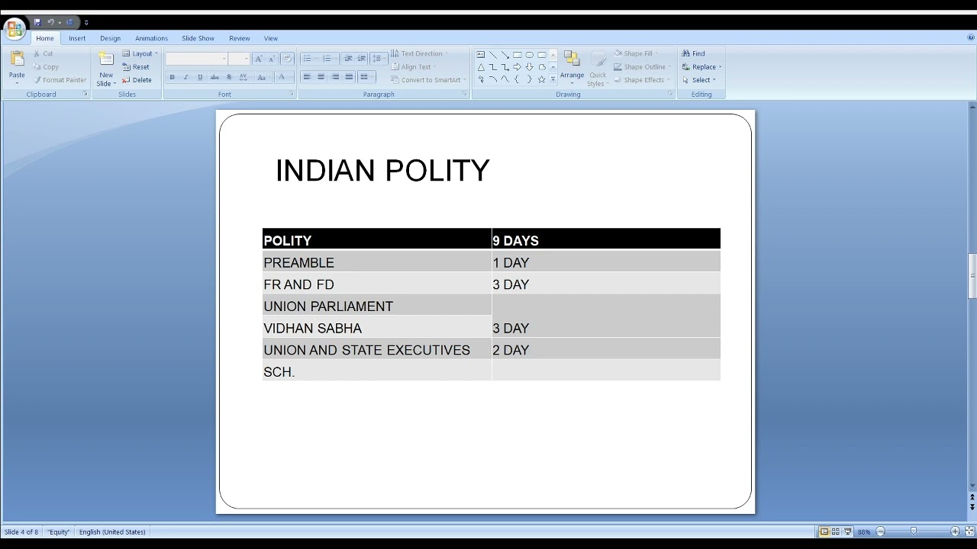The width and height of the screenshot is (977, 549).
Task: Click Convert to SmartArt
Action: 428,80
